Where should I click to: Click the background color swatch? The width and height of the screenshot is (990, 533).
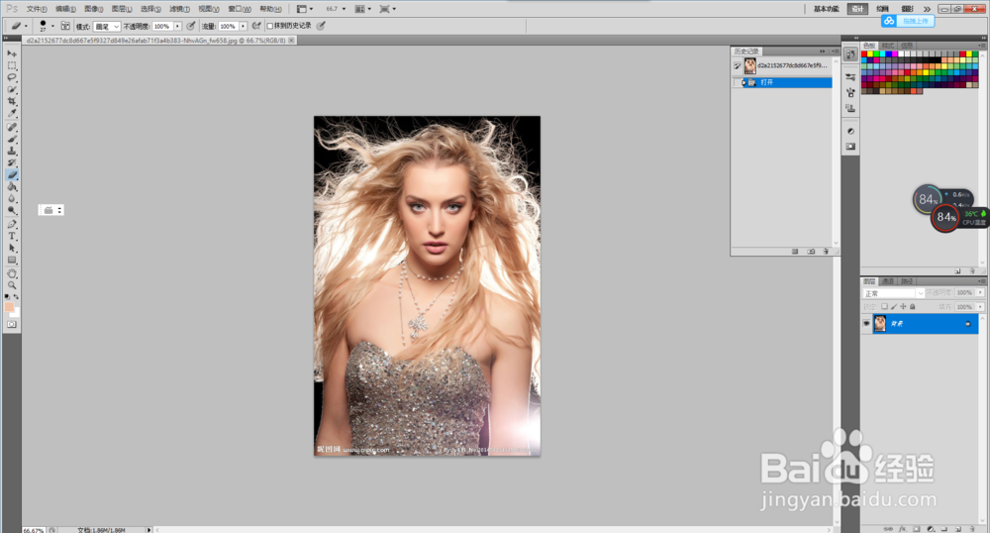pyautogui.click(x=17, y=313)
